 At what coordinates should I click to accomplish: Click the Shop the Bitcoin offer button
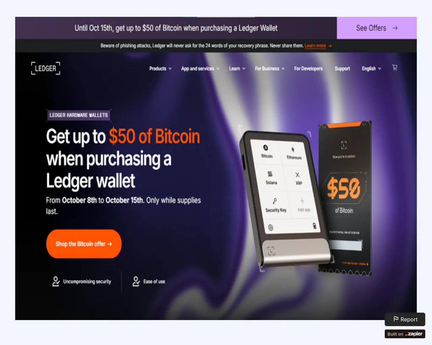tap(84, 244)
